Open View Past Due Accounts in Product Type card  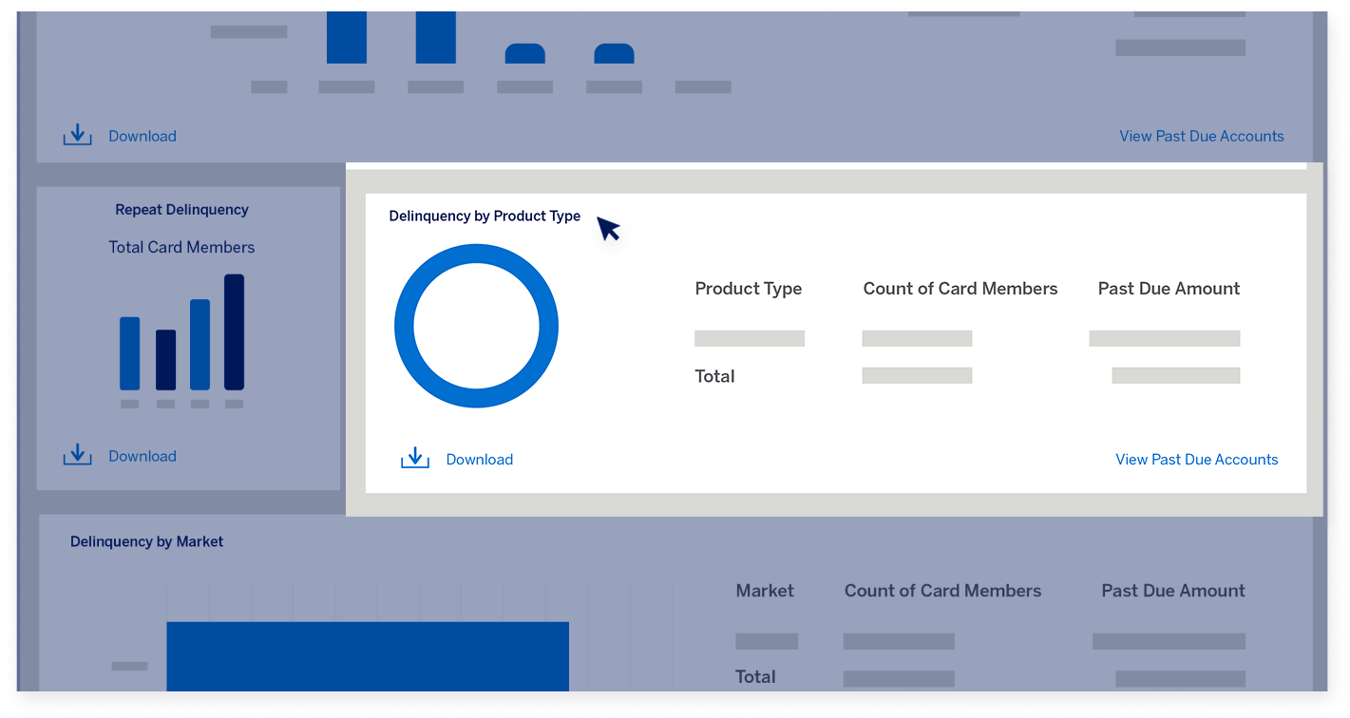point(1196,459)
